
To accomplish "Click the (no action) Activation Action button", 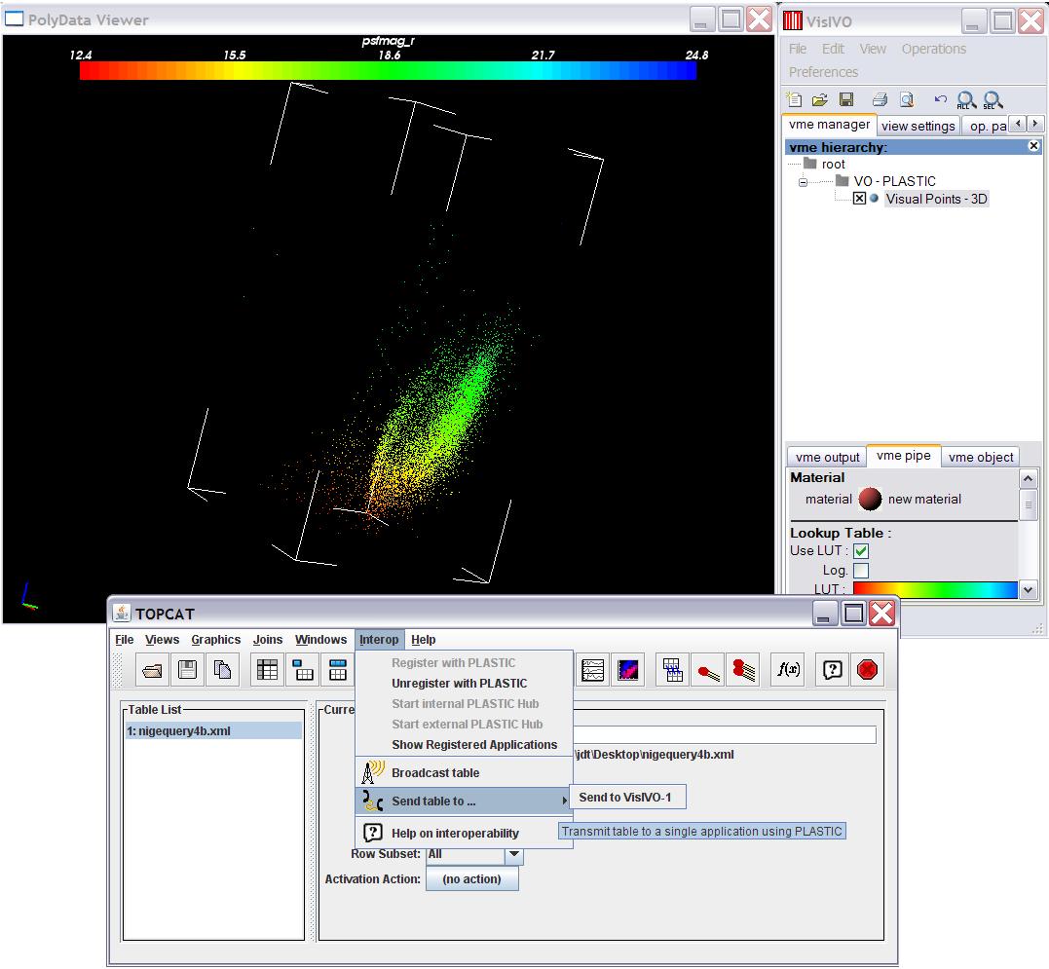I will coord(471,879).
